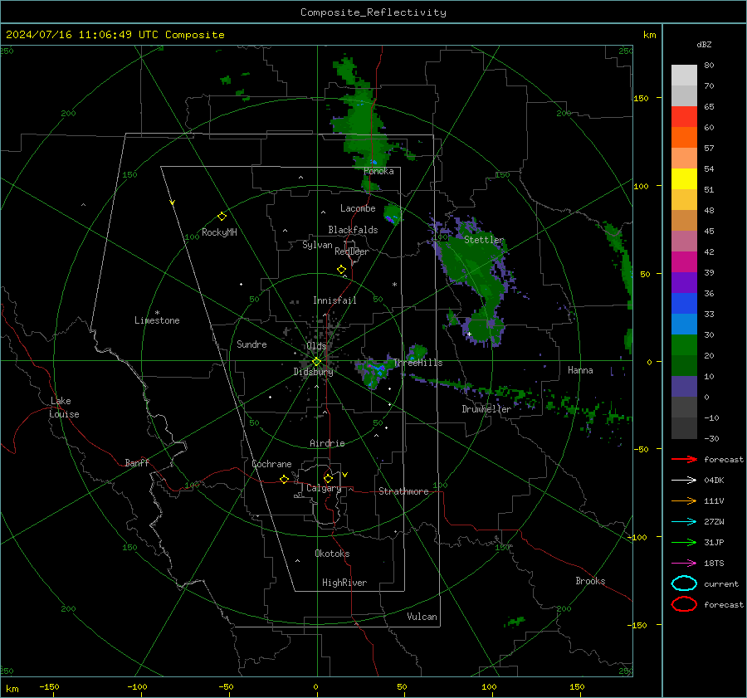
Task: Click the yellow V marker northeast of Calgary
Action: [x=345, y=475]
